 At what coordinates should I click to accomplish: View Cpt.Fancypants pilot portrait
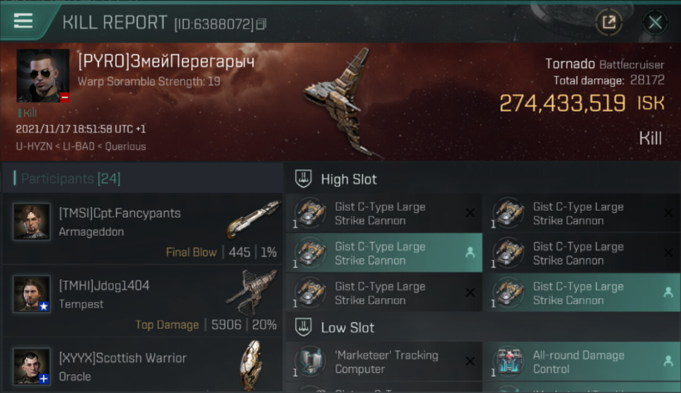pyautogui.click(x=32, y=222)
